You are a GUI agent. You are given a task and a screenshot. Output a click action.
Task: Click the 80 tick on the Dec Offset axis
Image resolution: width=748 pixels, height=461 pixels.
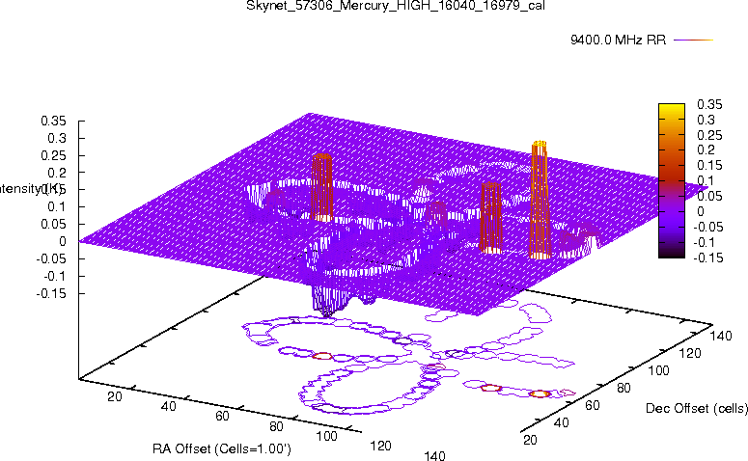coord(623,388)
